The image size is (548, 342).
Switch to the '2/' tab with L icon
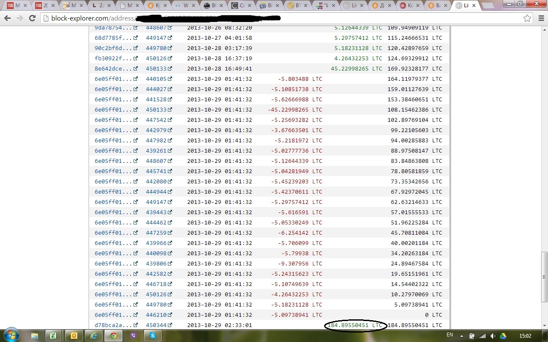point(101,6)
